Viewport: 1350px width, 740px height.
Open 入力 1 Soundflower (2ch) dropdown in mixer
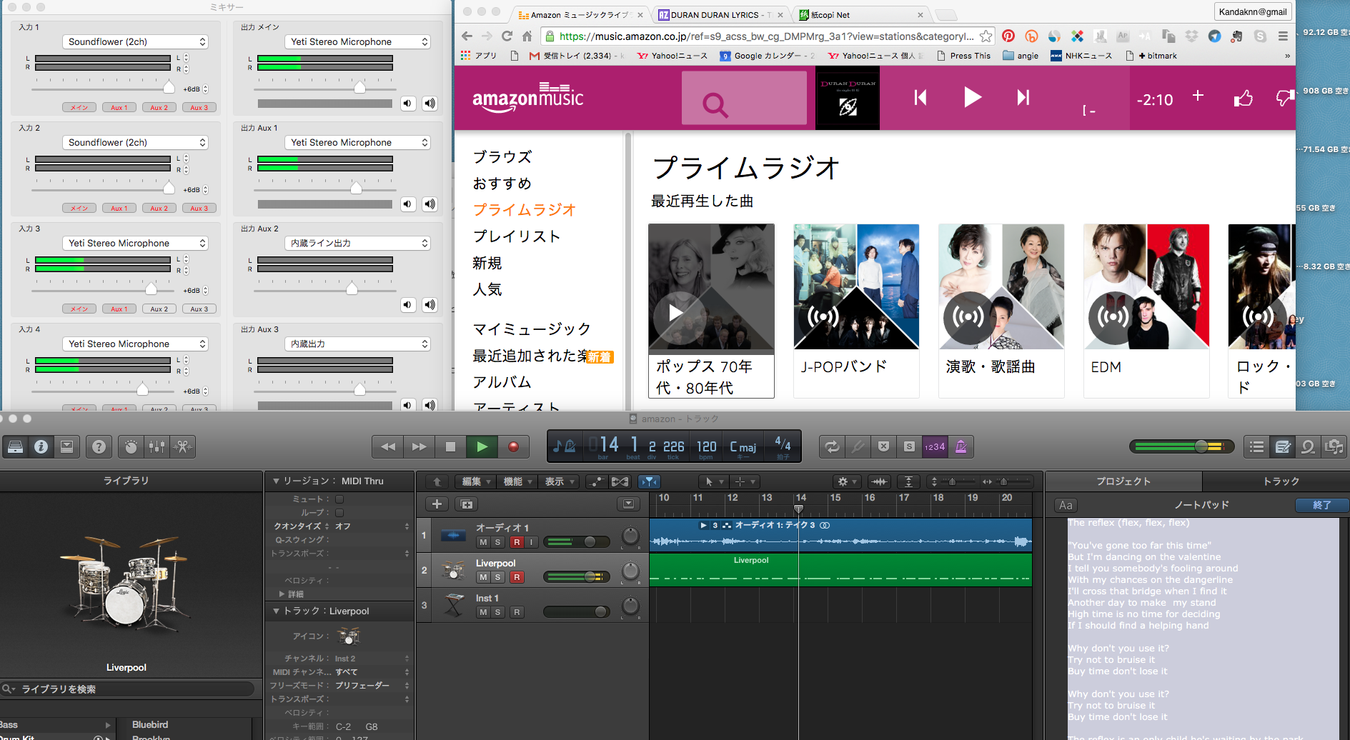click(135, 42)
